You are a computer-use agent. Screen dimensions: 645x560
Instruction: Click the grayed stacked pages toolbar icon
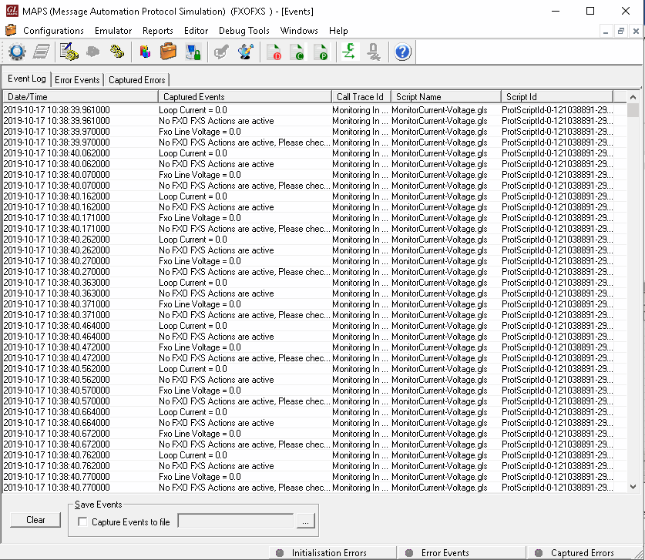[x=41, y=52]
